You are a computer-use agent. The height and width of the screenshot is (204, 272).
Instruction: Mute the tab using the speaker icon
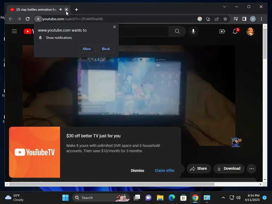[x=61, y=10]
